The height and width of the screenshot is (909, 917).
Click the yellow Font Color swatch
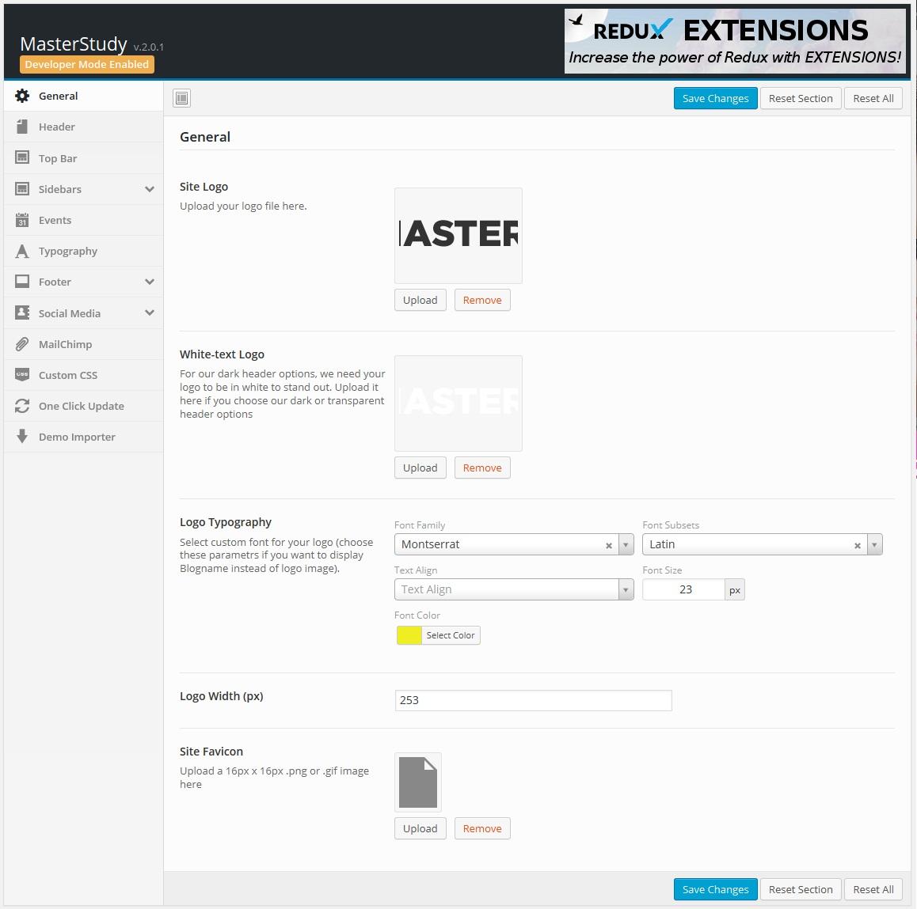click(409, 635)
